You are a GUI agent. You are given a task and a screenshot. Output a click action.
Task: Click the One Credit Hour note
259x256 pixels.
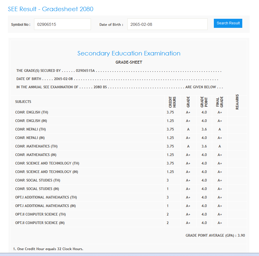pyautogui.click(x=48, y=249)
